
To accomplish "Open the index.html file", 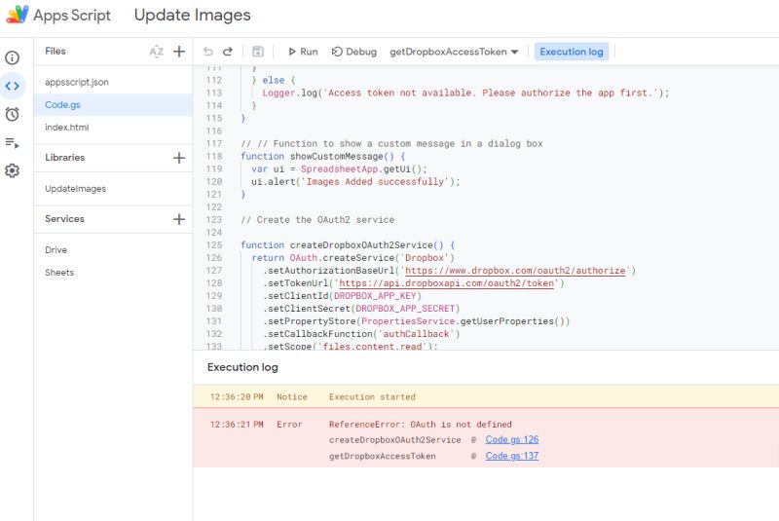I will click(66, 128).
